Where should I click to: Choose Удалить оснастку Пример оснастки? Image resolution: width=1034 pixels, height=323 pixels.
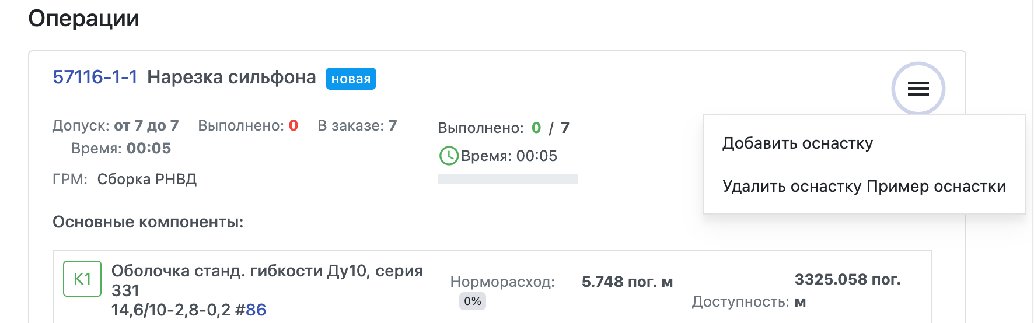[x=864, y=187]
